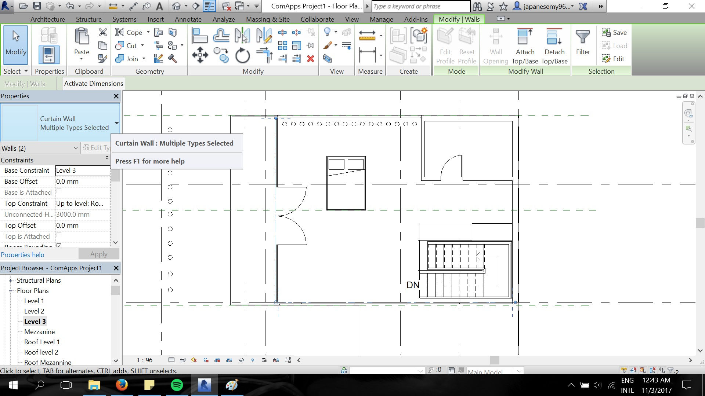The width and height of the screenshot is (705, 396).
Task: Toggle the Base is Attached checkbox
Action: (59, 191)
